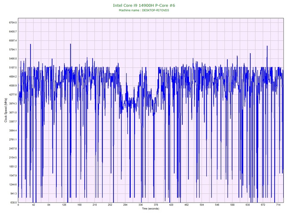Click the 638.0 y-axis value
The width and height of the screenshot is (288, 216).
click(x=13, y=202)
